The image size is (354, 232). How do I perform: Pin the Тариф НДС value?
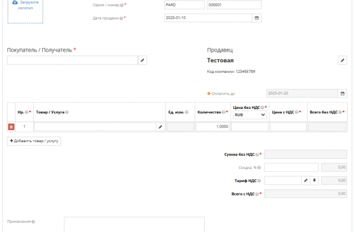coord(314,180)
